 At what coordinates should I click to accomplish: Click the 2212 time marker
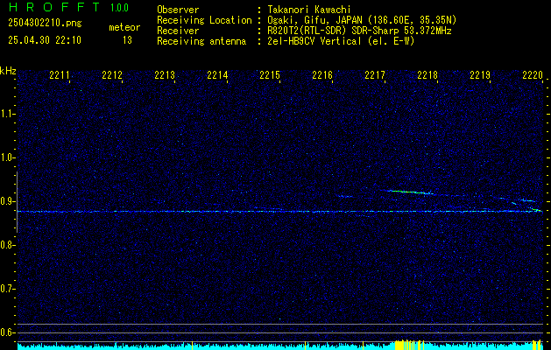click(x=112, y=74)
